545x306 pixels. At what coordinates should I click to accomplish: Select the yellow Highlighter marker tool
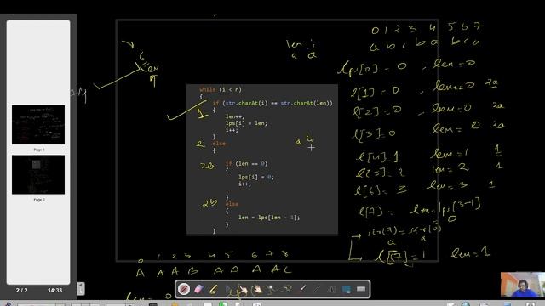point(213,289)
